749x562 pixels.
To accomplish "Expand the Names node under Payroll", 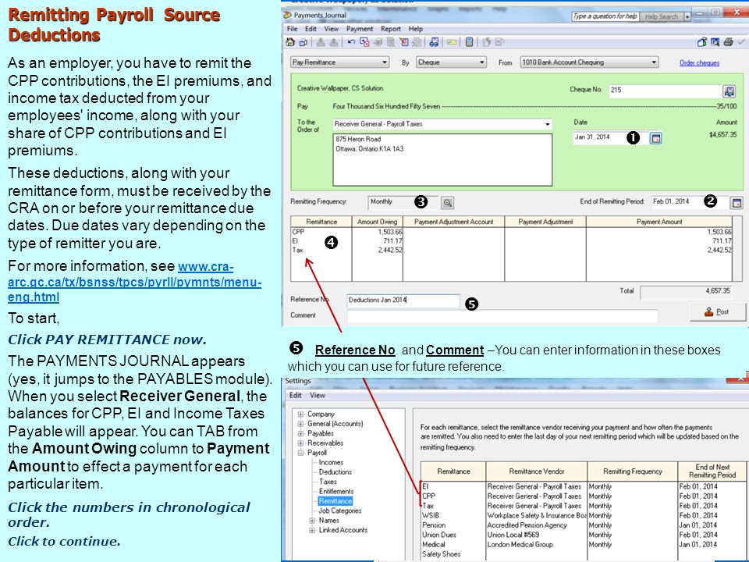I will click(x=312, y=521).
